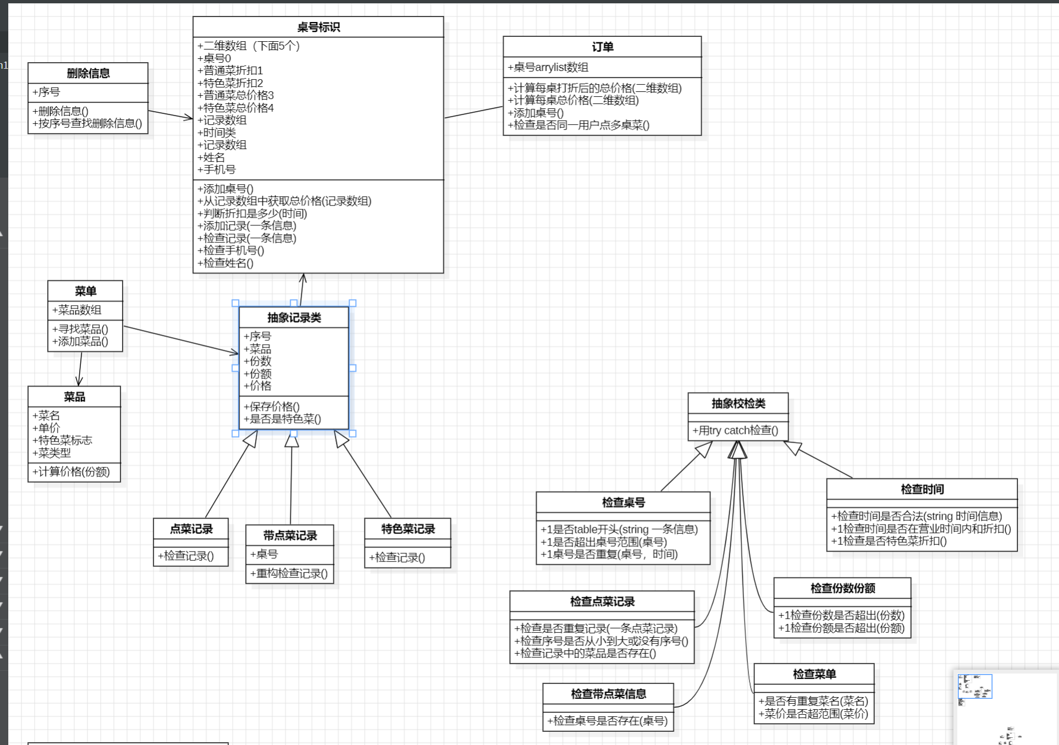Click the +计算每桌打折后的总价格(二维数组) method
Screen dimensions: 1059x745
point(594,88)
